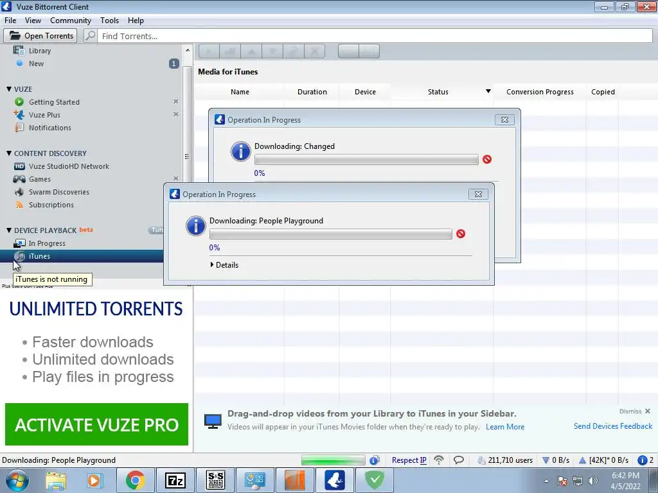The height and width of the screenshot is (493, 658).
Task: Click the green status bar progress bar
Action: pos(333,460)
